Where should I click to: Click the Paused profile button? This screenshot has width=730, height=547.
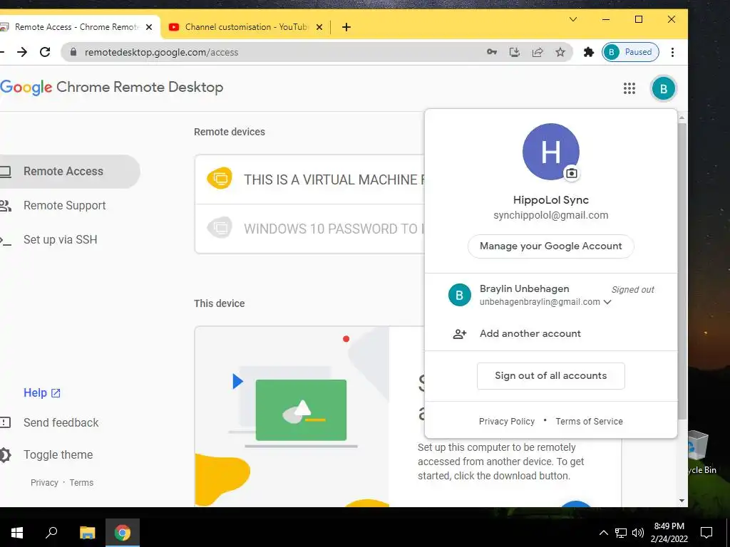(x=630, y=52)
